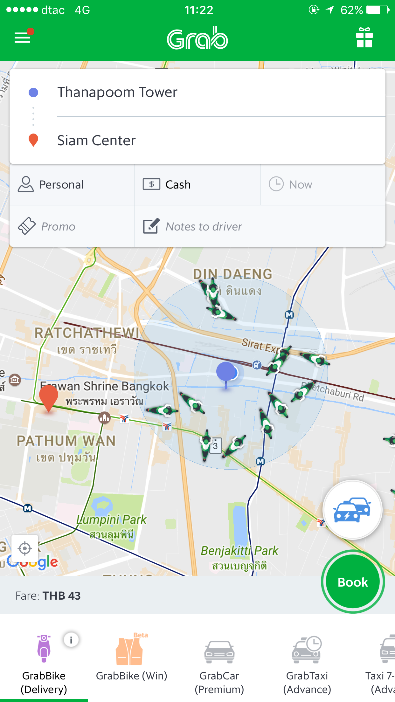Tap the blue cars round button

[x=352, y=510]
